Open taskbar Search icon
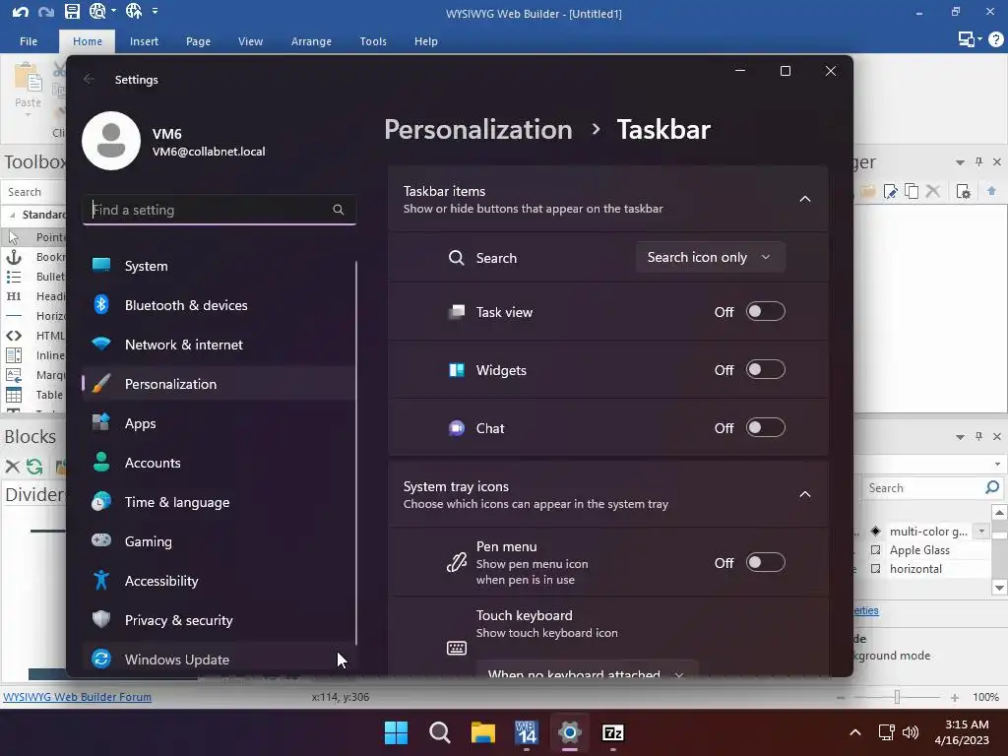Screen dimensions: 1008x756 [440, 732]
